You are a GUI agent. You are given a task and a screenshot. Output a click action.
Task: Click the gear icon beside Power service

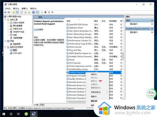[68, 60]
